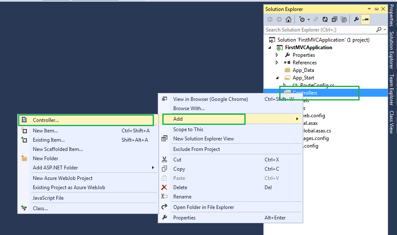397x235 pixels.
Task: Expand Add ASP.NET Folder submenu
Action: 88,168
